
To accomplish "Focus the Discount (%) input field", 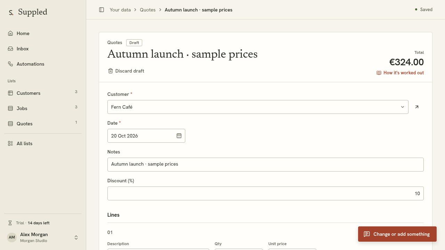I will click(x=266, y=193).
